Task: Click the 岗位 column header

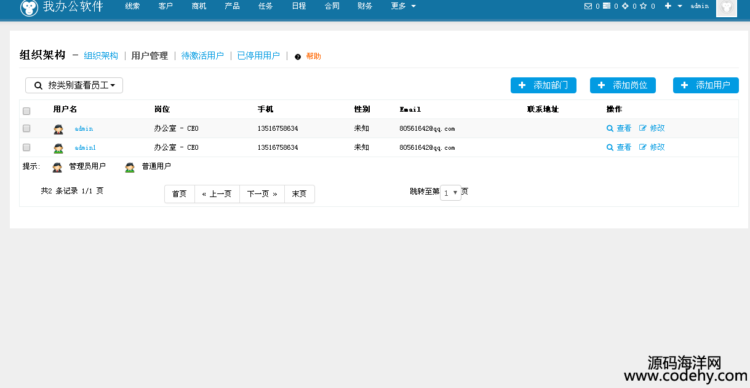Action: coord(162,109)
